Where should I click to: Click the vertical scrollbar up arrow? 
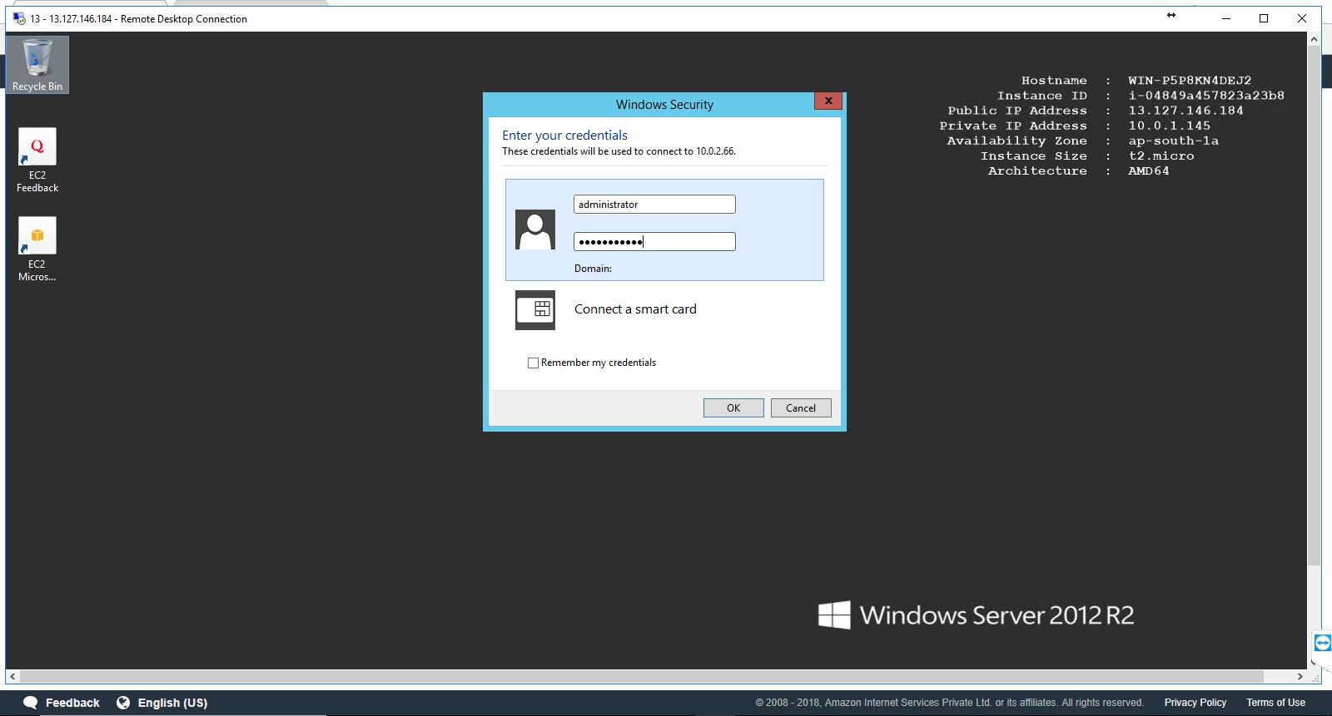point(1314,39)
